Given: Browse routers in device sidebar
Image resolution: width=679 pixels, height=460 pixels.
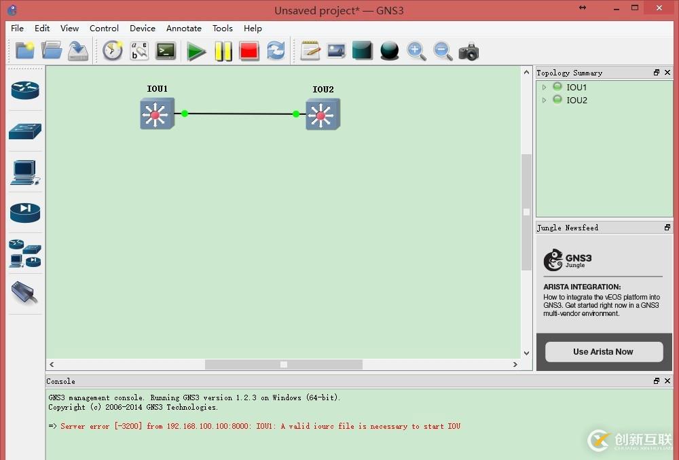Looking at the screenshot, I should point(25,90).
